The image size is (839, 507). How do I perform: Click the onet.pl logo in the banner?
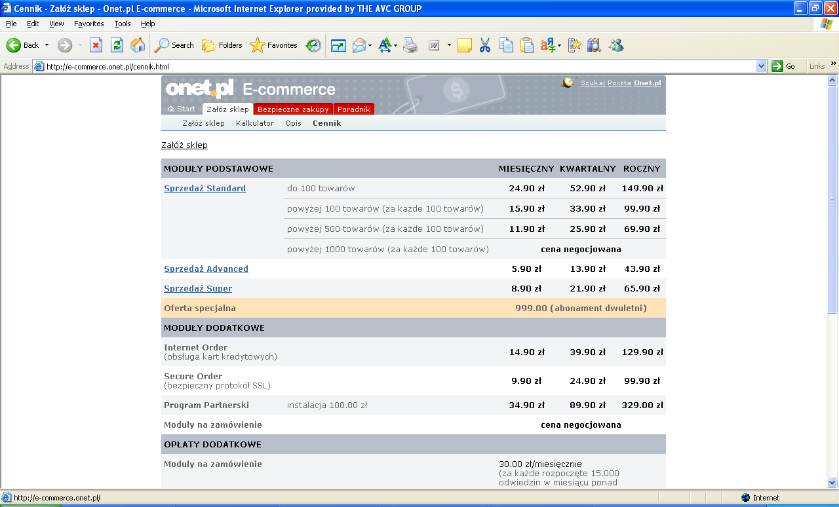coord(199,88)
